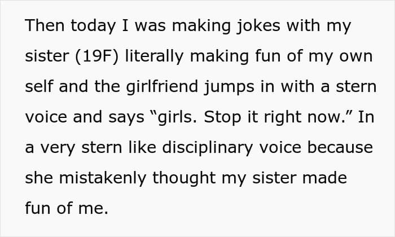Click the word "Then" at paragraph start
The width and height of the screenshot is (395, 237).
[45, 25]
